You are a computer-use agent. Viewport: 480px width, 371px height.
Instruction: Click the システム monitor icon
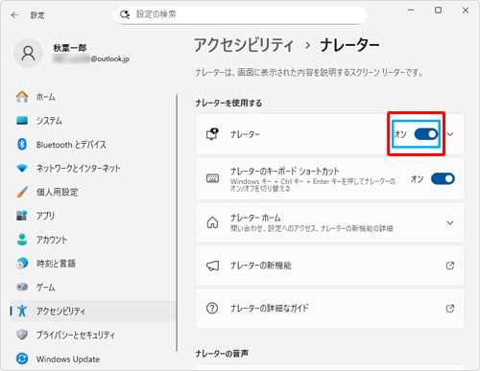click(22, 121)
